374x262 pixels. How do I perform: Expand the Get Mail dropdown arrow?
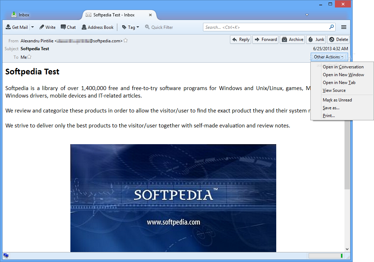pyautogui.click(x=32, y=27)
